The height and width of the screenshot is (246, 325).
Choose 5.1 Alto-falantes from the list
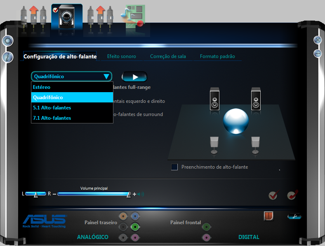tap(52, 108)
